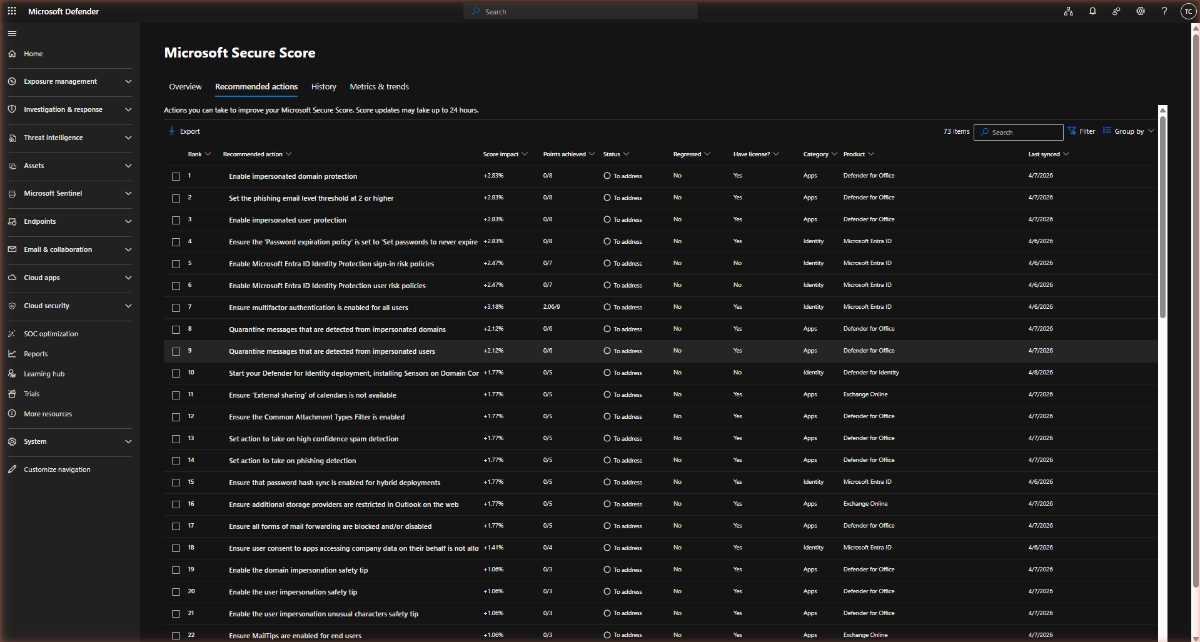Click the Endpoints icon in sidebar
1200x642 pixels.
tap(12, 221)
